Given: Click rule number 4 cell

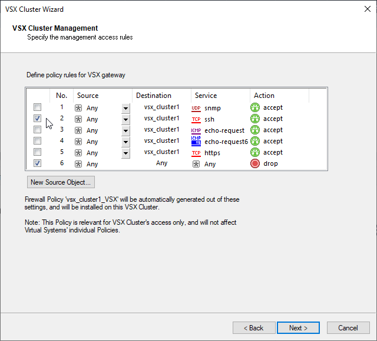Looking at the screenshot, I should (62, 140).
